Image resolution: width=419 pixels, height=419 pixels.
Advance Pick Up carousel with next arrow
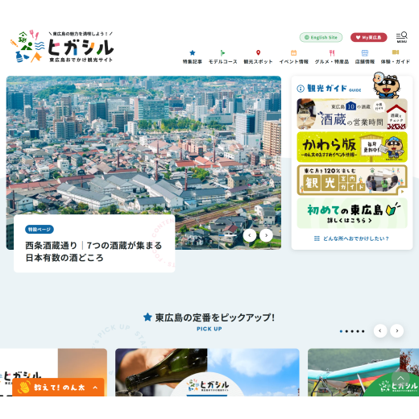click(x=396, y=331)
